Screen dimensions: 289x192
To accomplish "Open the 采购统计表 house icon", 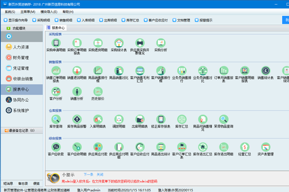I will click(x=119, y=43).
